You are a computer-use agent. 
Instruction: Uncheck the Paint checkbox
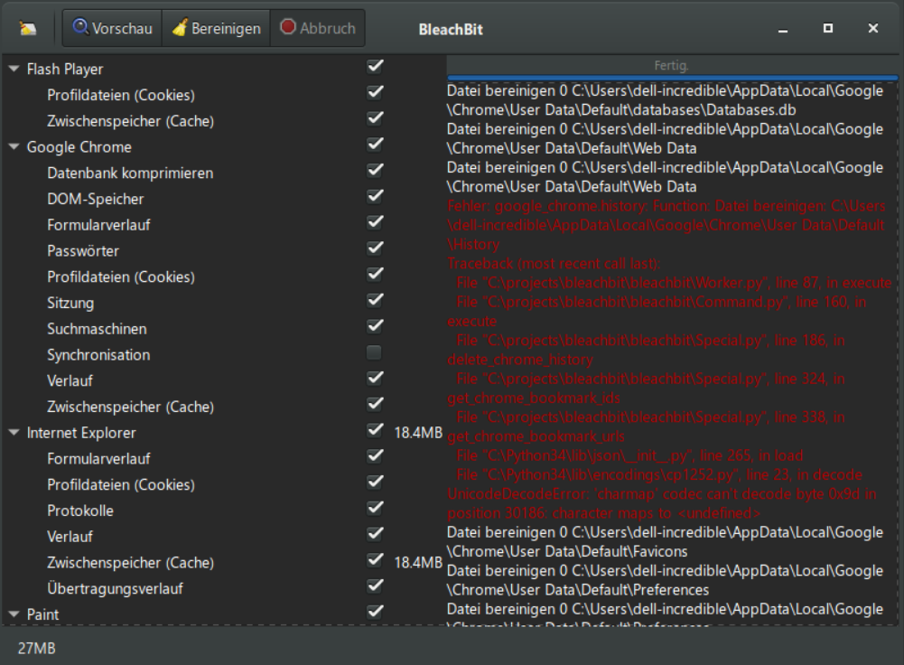click(x=373, y=614)
